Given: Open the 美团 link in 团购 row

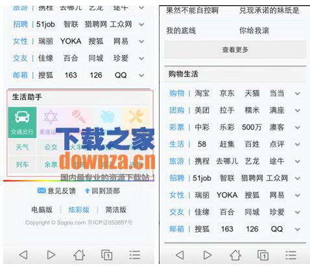Looking at the screenshot, I should [x=202, y=110].
